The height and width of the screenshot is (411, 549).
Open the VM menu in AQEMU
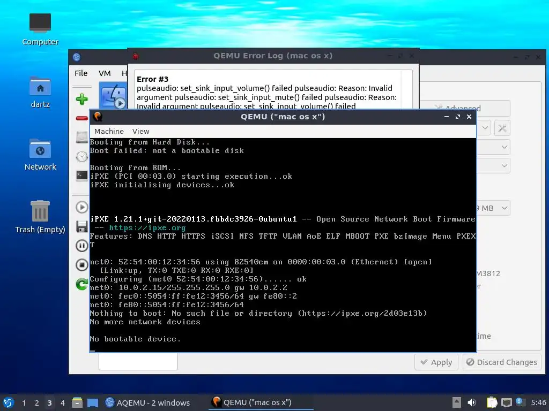click(x=105, y=73)
